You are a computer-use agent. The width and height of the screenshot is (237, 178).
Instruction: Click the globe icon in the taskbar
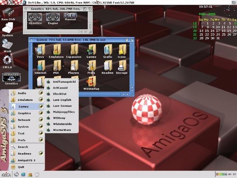pyautogui.click(x=23, y=174)
